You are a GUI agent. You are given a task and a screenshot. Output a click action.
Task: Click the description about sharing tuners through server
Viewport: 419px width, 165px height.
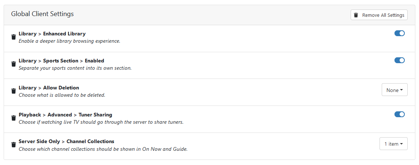click(101, 122)
